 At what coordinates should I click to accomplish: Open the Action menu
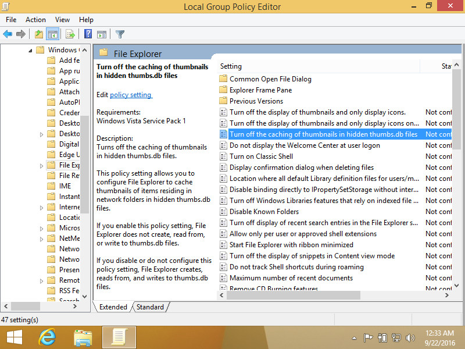pos(35,20)
